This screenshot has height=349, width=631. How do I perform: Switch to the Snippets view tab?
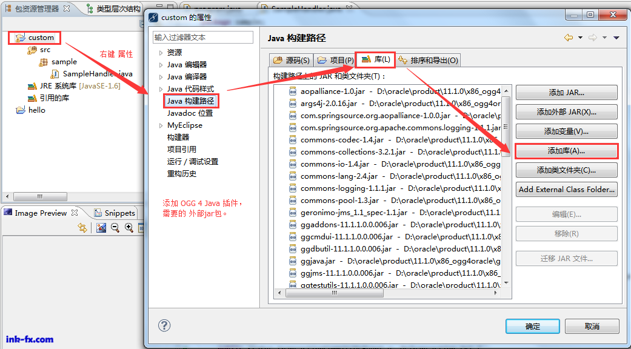(x=115, y=213)
